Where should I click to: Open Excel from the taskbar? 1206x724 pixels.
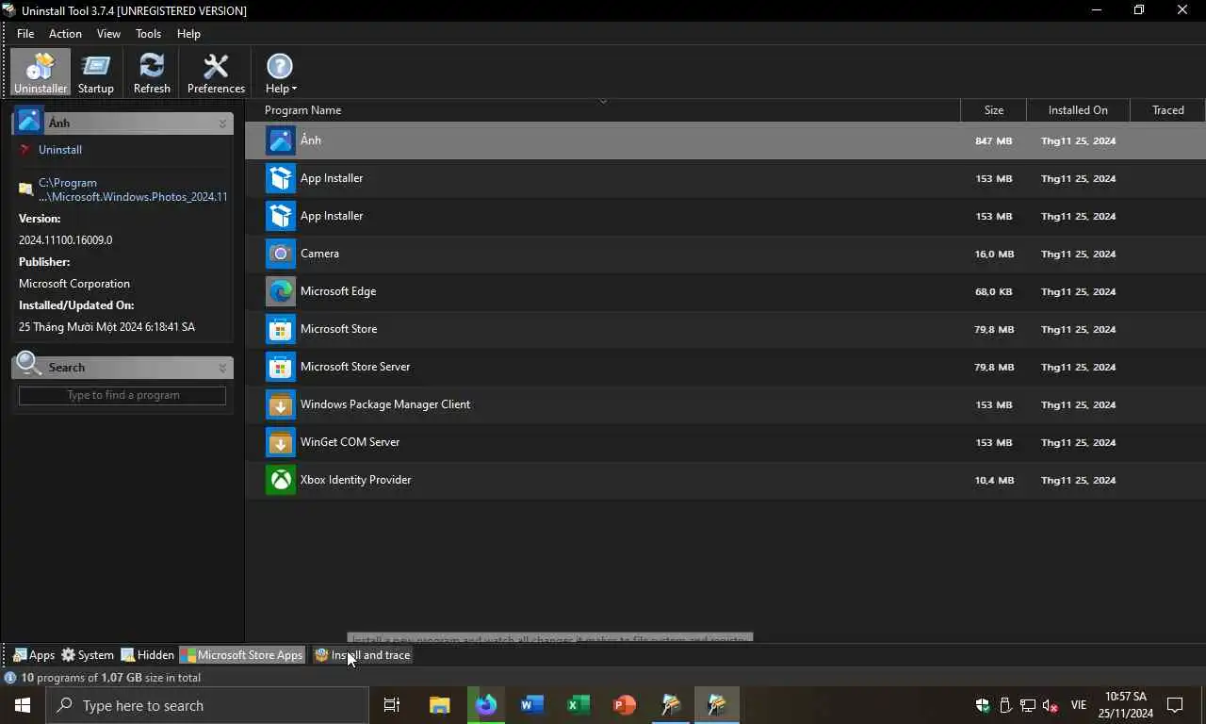coord(578,705)
